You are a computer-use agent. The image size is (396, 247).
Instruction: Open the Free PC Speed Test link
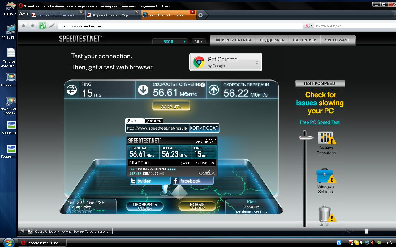[x=320, y=122]
